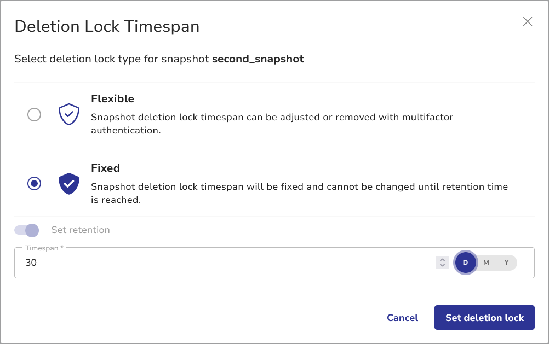Click the Flexible option title
The image size is (549, 344).
pos(112,99)
